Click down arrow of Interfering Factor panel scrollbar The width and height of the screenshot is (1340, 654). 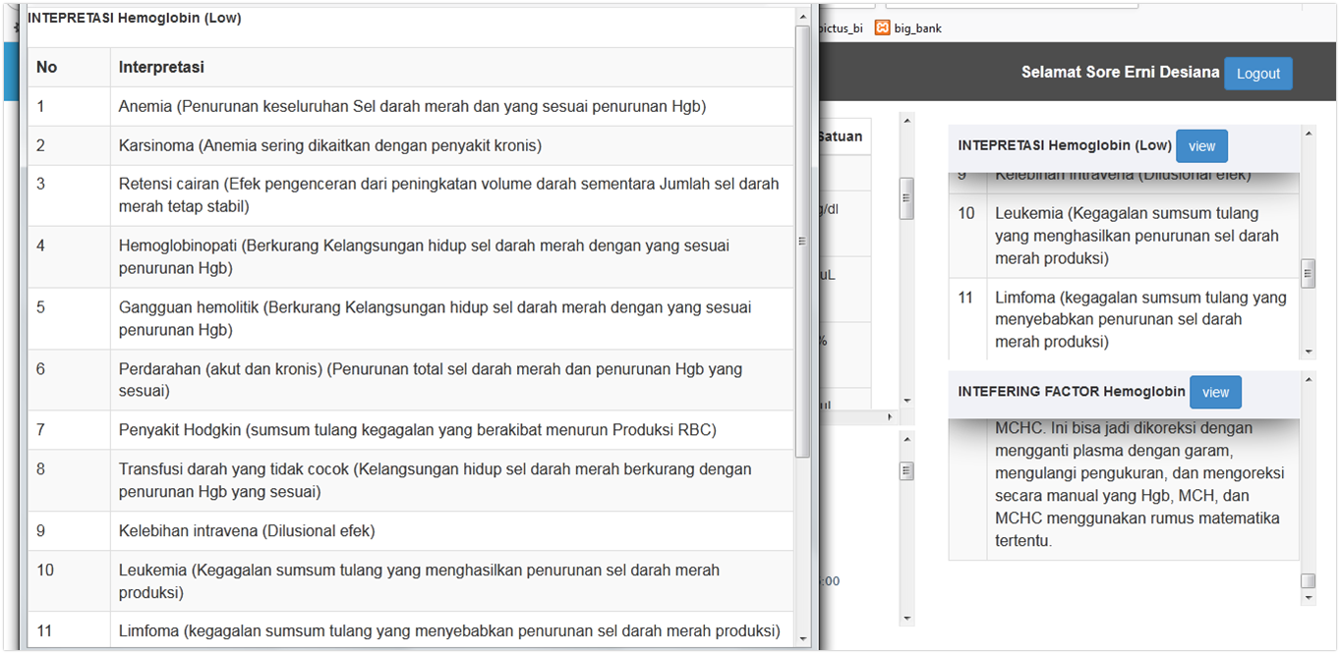coord(1308,598)
